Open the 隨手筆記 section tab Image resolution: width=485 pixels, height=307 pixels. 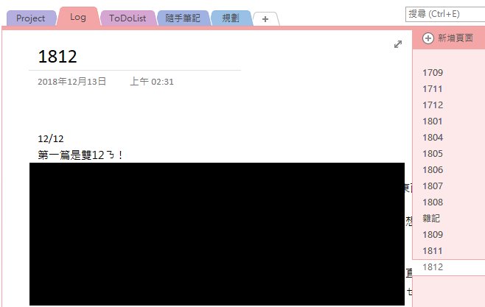(183, 18)
